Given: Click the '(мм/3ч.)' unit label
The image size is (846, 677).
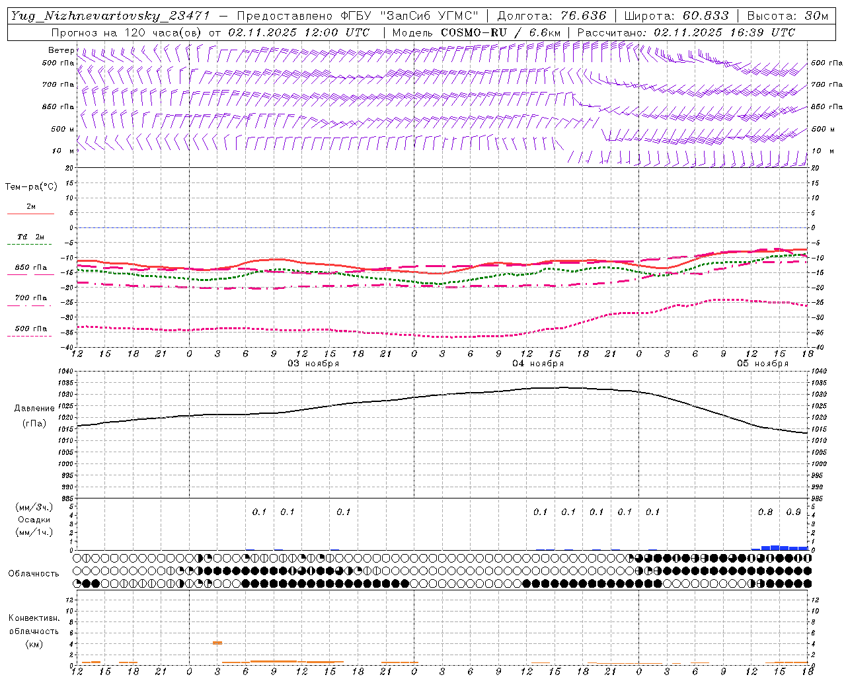Looking at the screenshot, I should (x=34, y=507).
